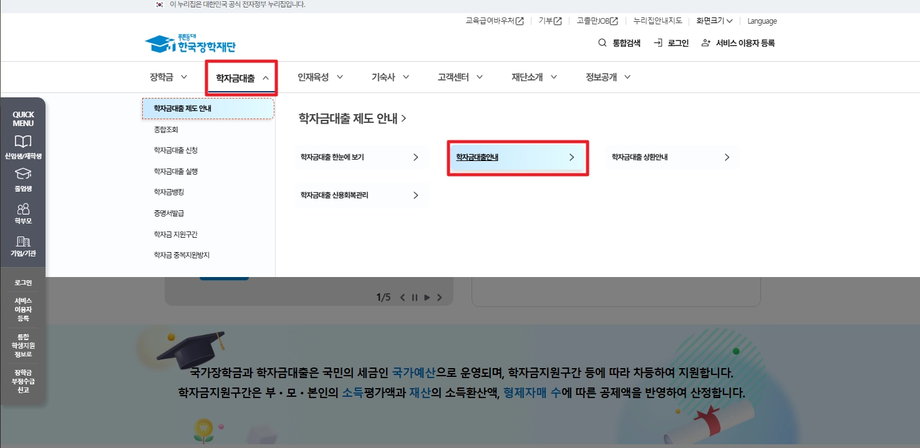Open the 화면크기 dropdown
The height and width of the screenshot is (448, 920).
click(x=714, y=21)
